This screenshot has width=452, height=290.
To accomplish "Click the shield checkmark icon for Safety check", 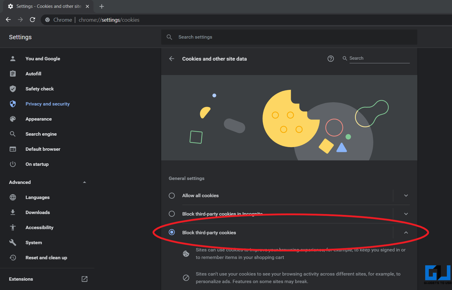I will click(13, 89).
